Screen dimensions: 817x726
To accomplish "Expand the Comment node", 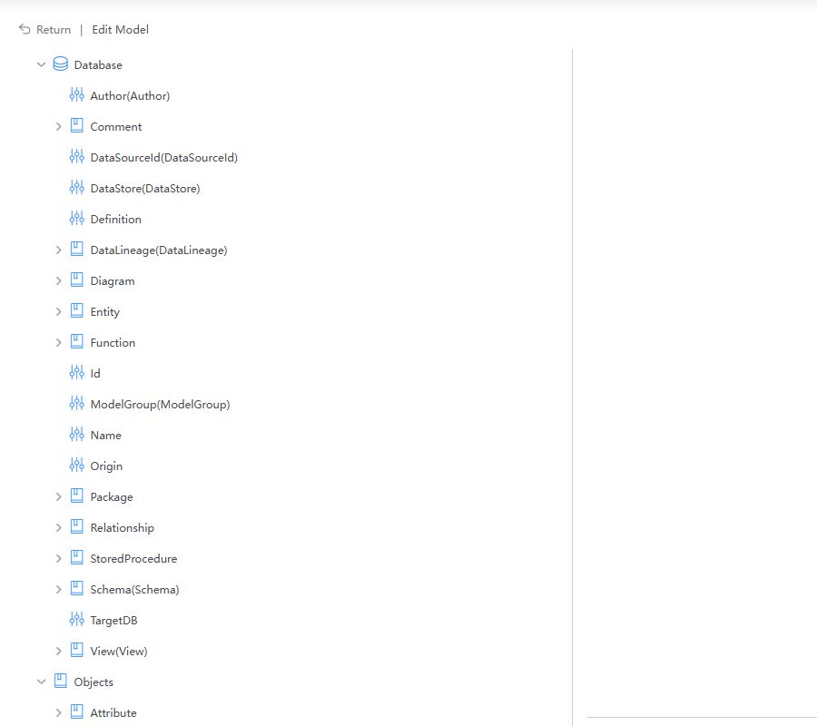I will pos(58,126).
